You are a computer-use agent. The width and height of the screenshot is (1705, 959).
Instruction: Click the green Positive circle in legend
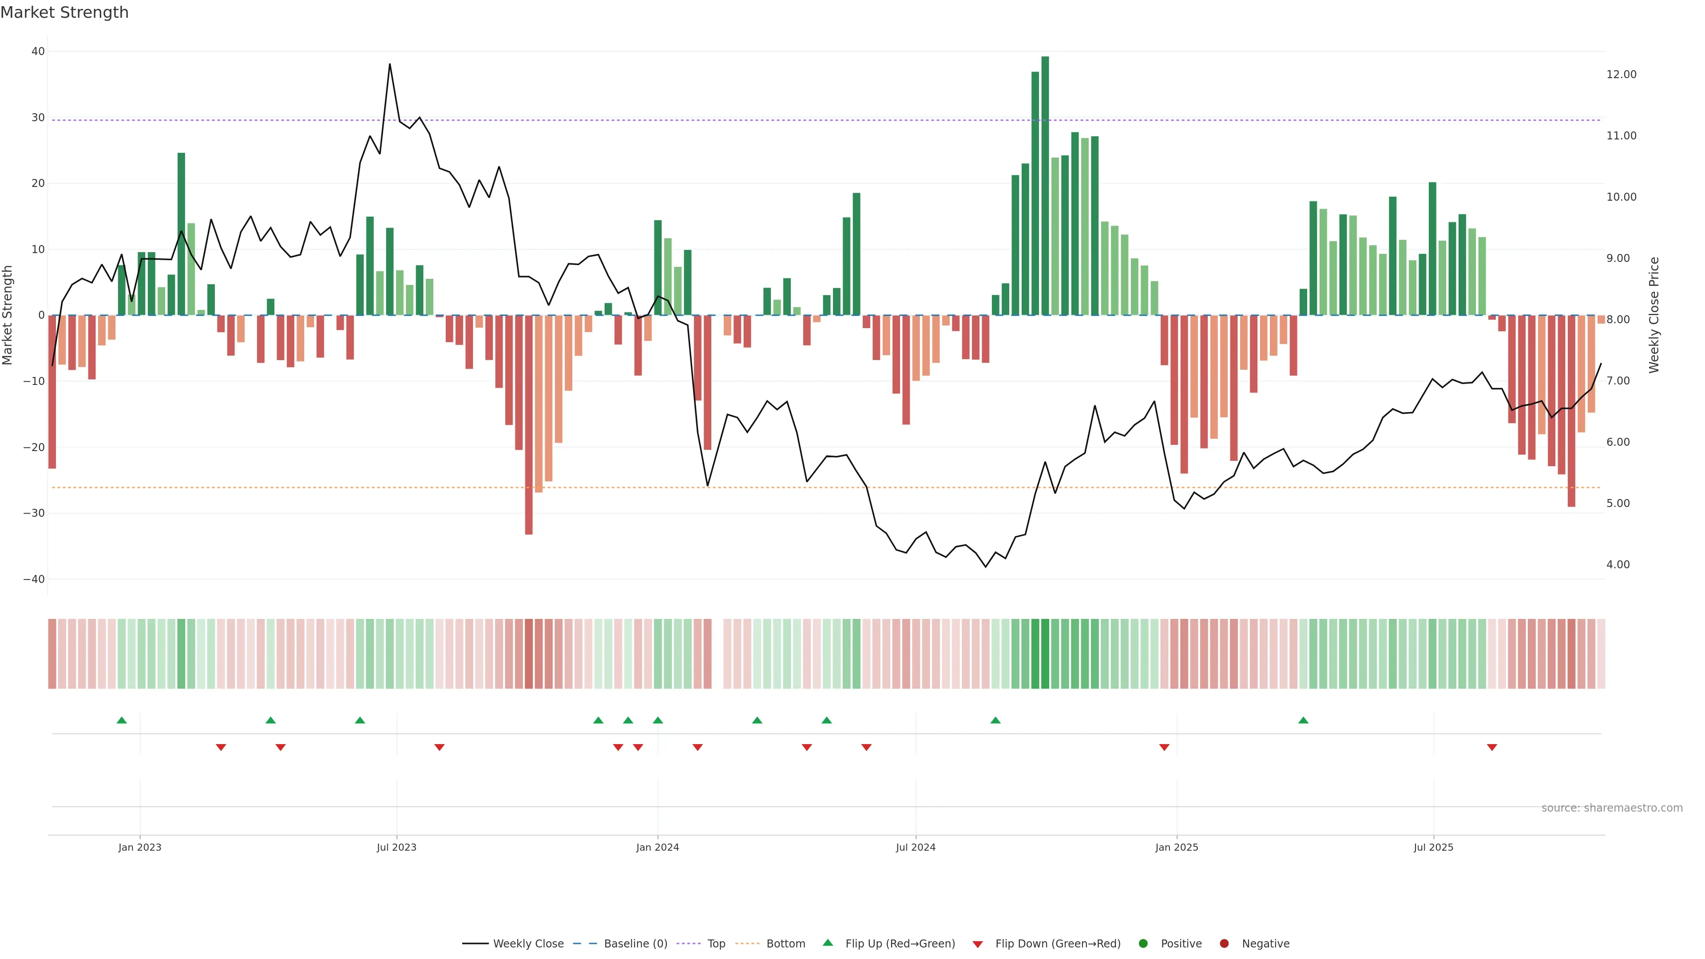pyautogui.click(x=1143, y=943)
